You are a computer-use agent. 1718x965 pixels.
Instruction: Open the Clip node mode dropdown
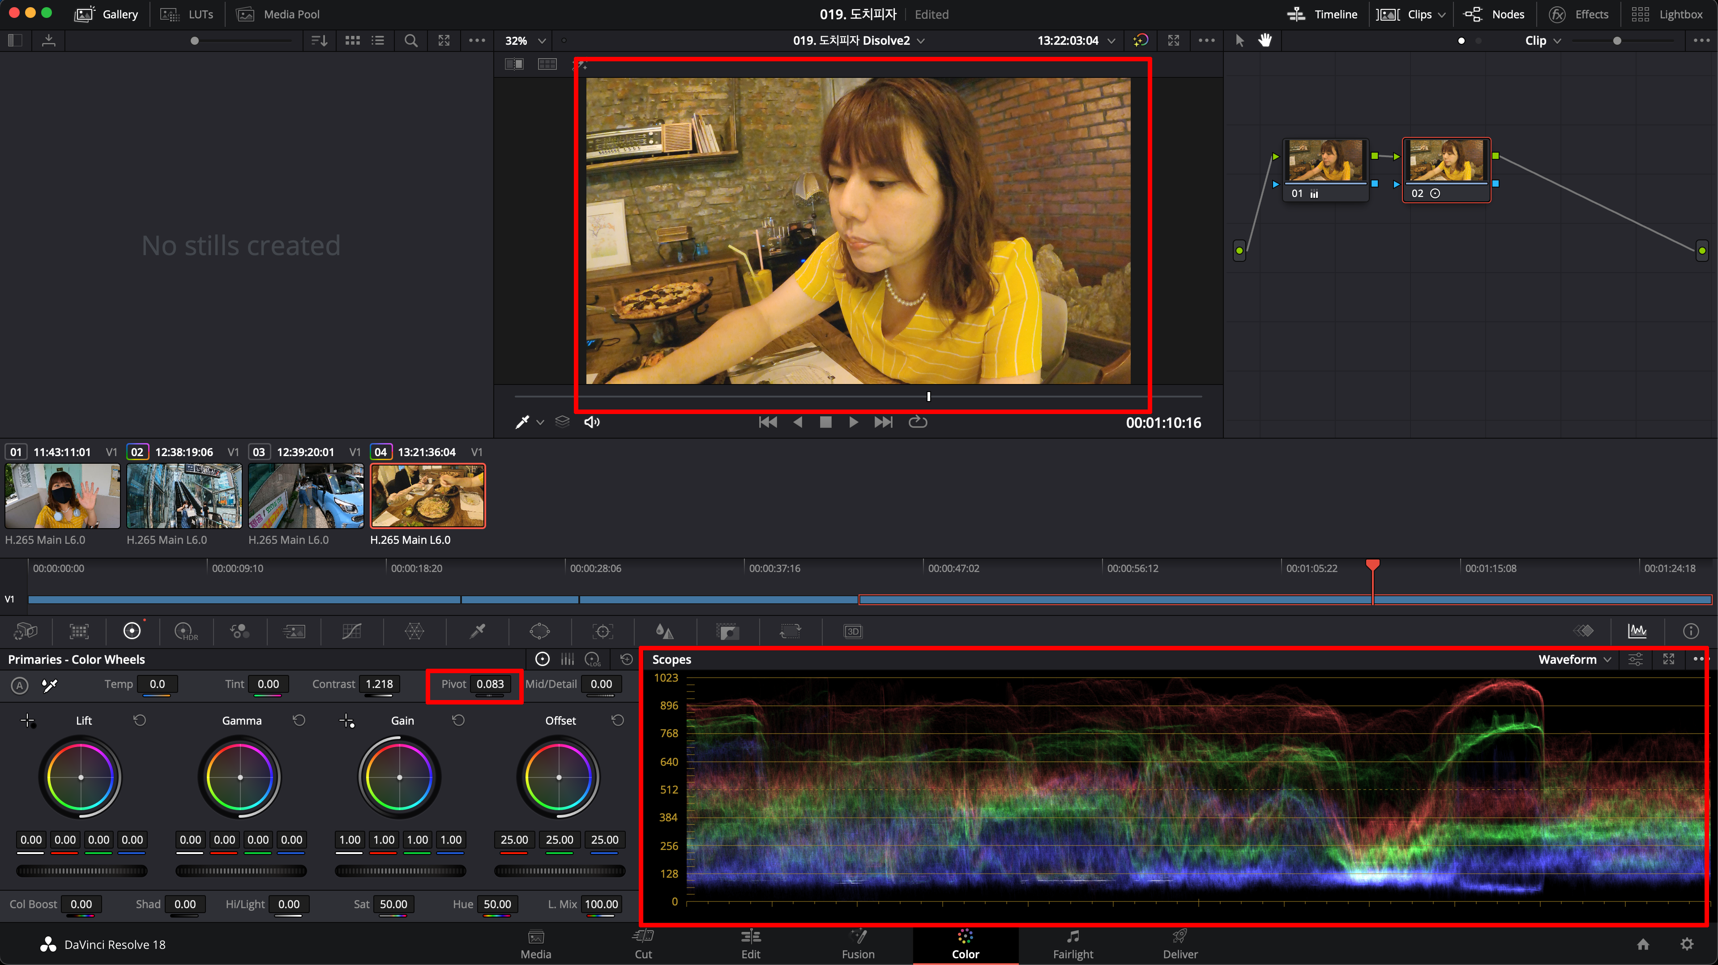click(1543, 41)
